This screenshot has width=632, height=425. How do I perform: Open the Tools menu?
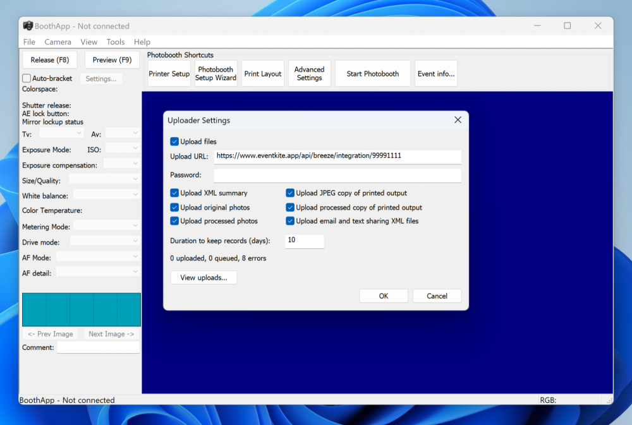(x=116, y=42)
